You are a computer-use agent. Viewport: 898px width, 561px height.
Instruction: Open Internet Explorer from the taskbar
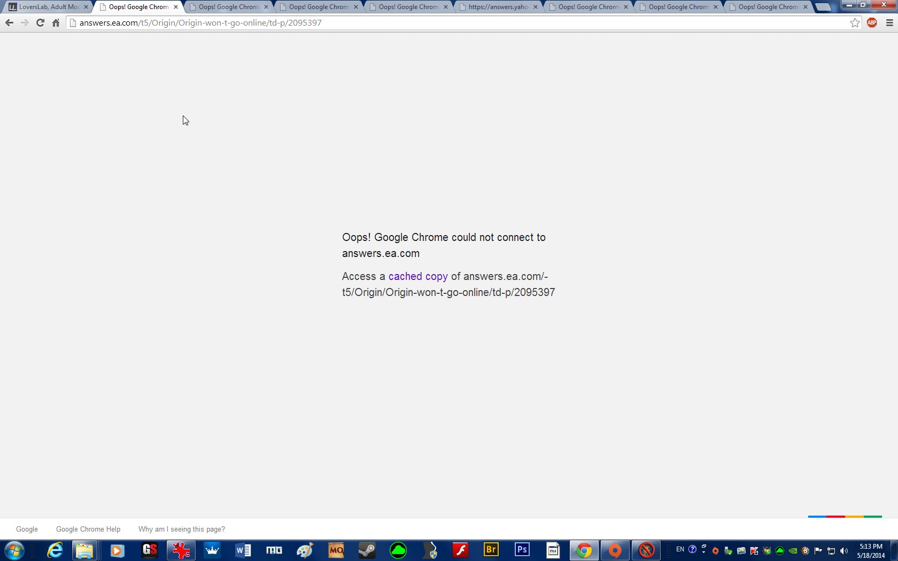coord(55,550)
